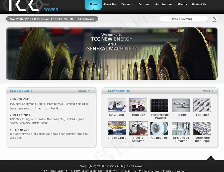This screenshot has width=224, height=172.
Task: Navigate to the Certifications page
Action: pyautogui.click(x=164, y=4)
